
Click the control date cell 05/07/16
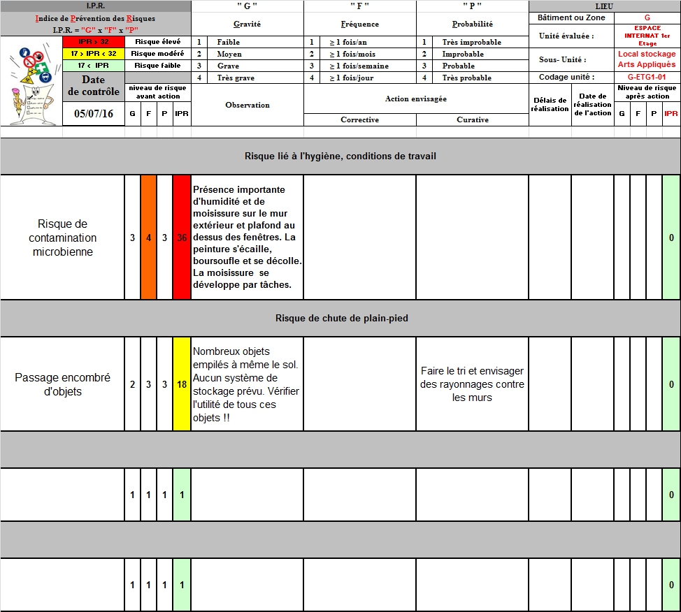(x=93, y=114)
